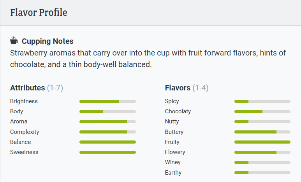The image size is (301, 182).
Task: Click the Attributes (1-7) heading
Action: 36,88
